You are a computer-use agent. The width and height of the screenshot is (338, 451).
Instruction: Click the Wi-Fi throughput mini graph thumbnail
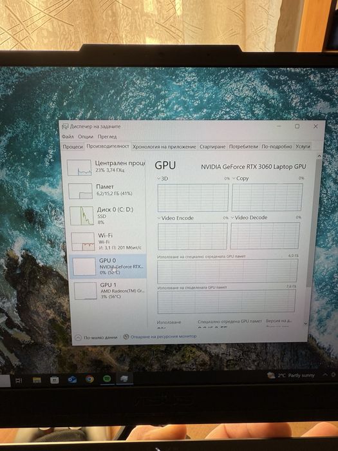(x=83, y=242)
